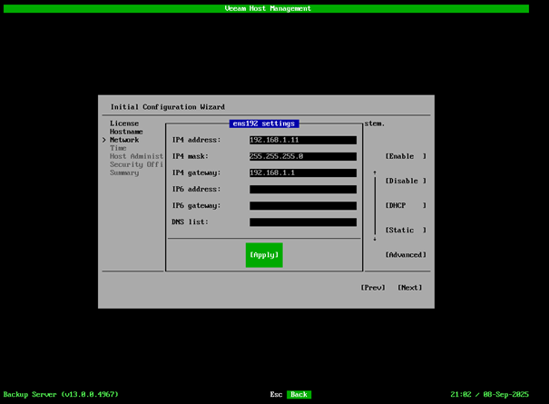The image size is (549, 404).
Task: Switch the interface to DHCP mode
Action: coord(405,205)
